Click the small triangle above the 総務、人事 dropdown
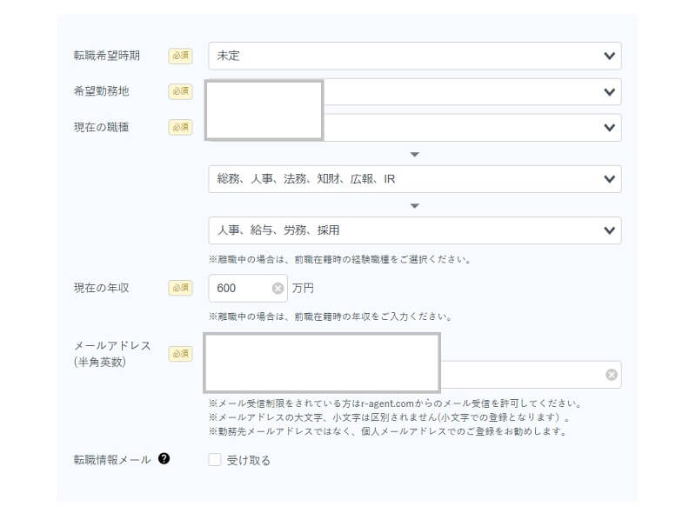Image resolution: width=696 pixels, height=520 pixels. tap(415, 155)
